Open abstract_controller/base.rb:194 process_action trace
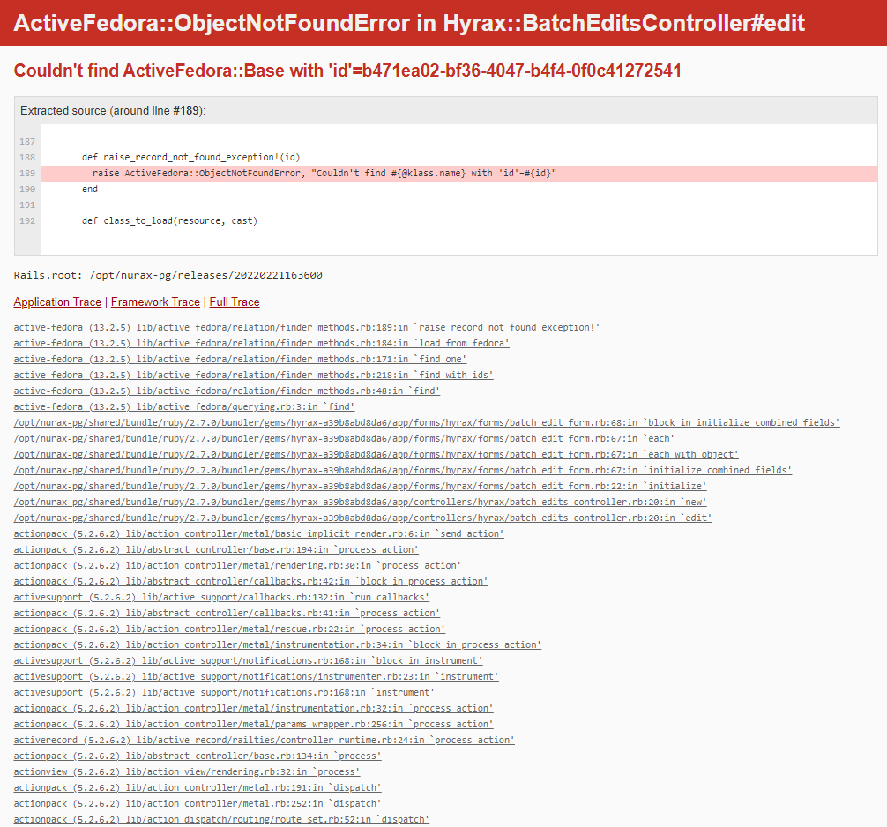The height and width of the screenshot is (827, 887). 216,549
